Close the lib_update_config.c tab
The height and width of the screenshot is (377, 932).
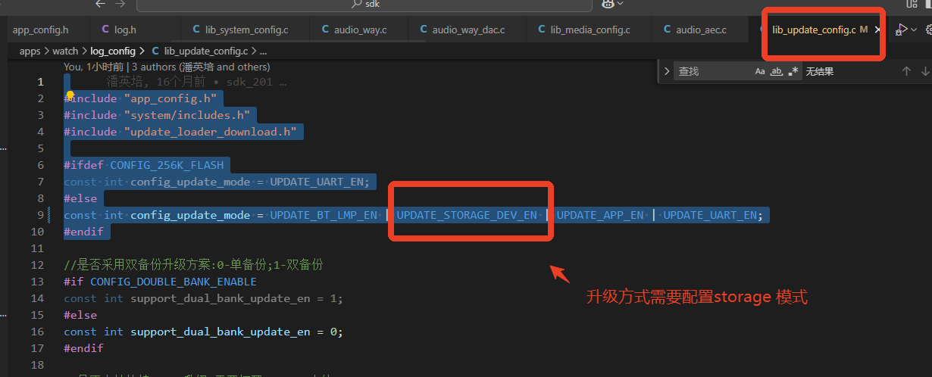[x=877, y=30]
